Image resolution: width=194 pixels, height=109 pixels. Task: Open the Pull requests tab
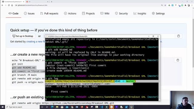click(49, 13)
